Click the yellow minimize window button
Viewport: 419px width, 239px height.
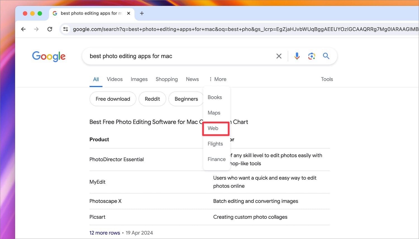pos(32,13)
